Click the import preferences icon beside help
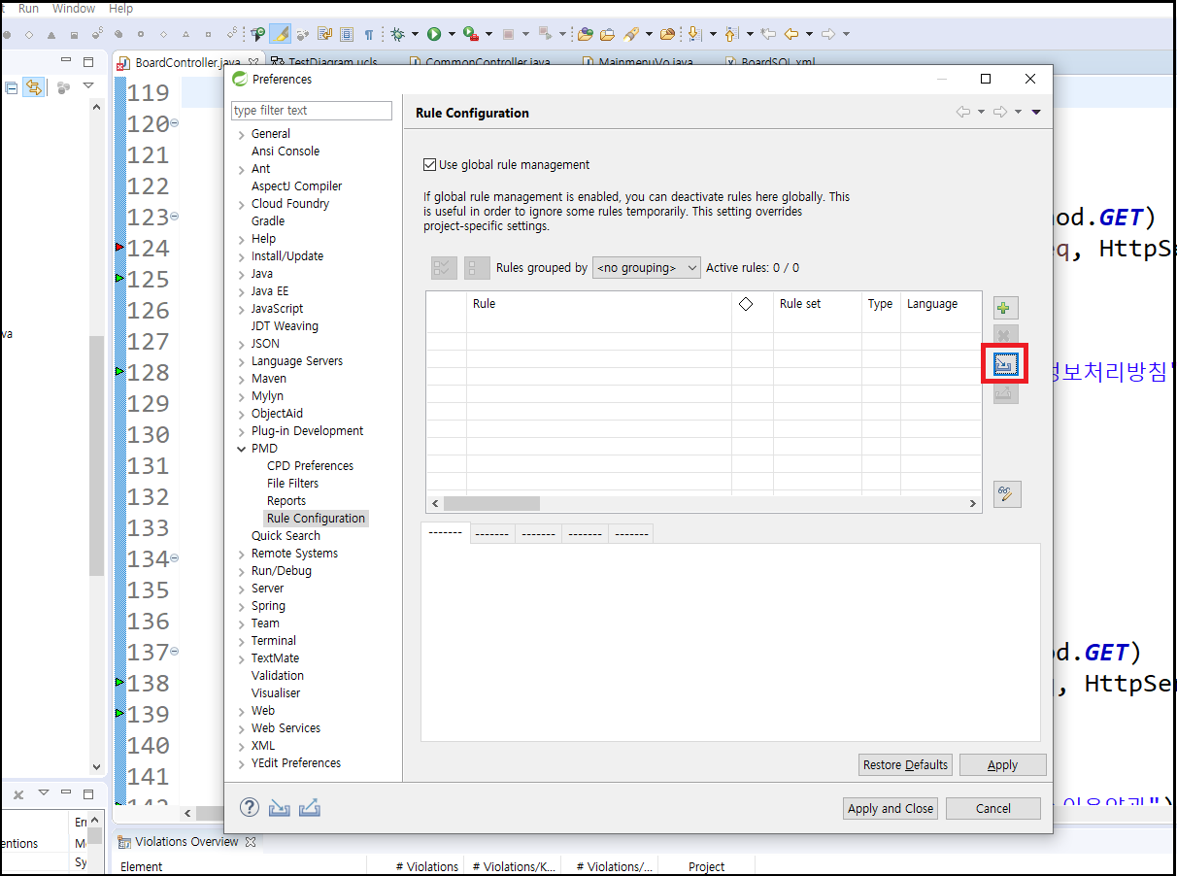Viewport: 1177px width, 876px height. (x=280, y=807)
